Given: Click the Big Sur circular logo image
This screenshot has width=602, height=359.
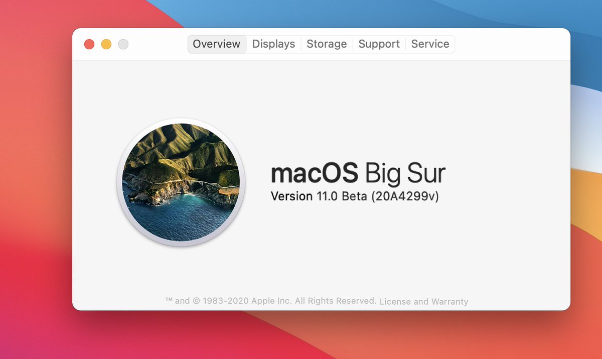Looking at the screenshot, I should [x=181, y=182].
